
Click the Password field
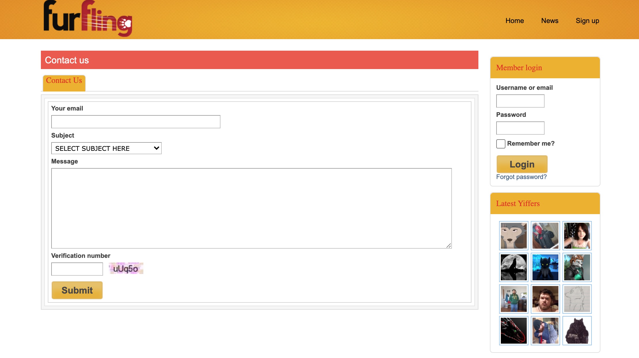(x=520, y=128)
